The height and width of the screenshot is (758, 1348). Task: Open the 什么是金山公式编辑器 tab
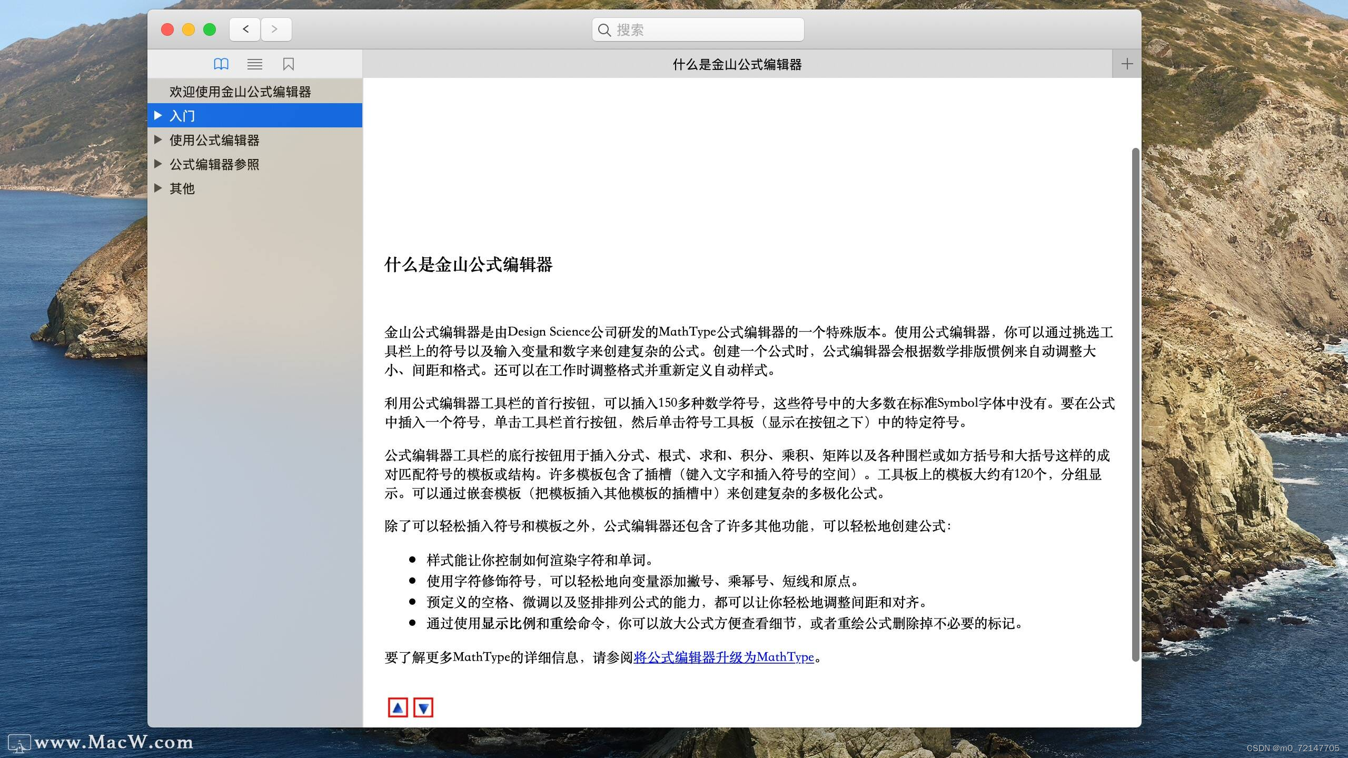click(737, 64)
